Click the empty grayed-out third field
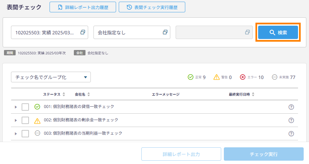The image size is (309, 164). point(214,32)
